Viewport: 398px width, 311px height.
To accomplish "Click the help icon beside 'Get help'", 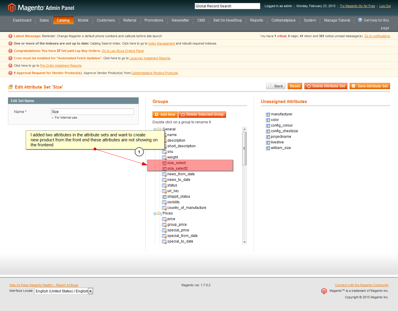I will (360, 20).
